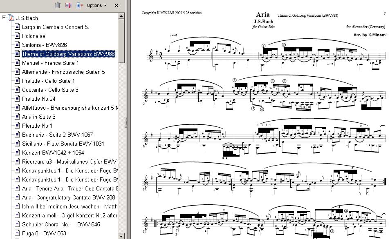This screenshot has width=390, height=239.
Task: Open Aria in Suite 3 bookmark
Action: tap(38, 117)
